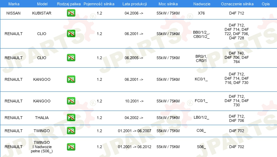Click the Model column header
Screen dimensions: 277x157
click(42, 4)
